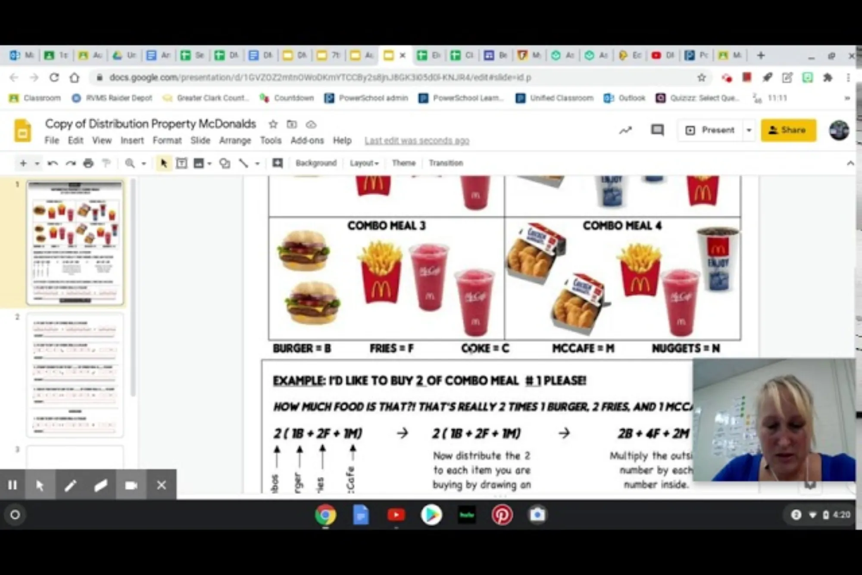Click the View menu in menu bar
The image size is (862, 575).
coord(101,140)
